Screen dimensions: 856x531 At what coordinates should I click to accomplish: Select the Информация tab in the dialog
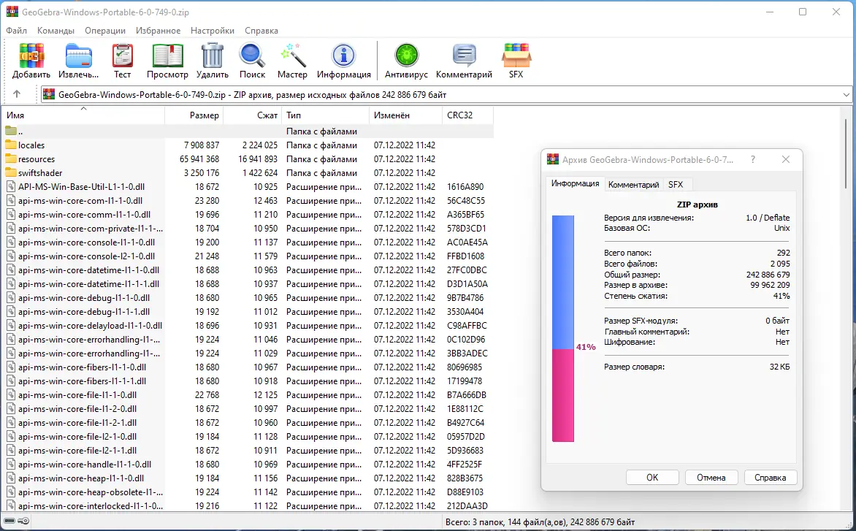pyautogui.click(x=576, y=183)
